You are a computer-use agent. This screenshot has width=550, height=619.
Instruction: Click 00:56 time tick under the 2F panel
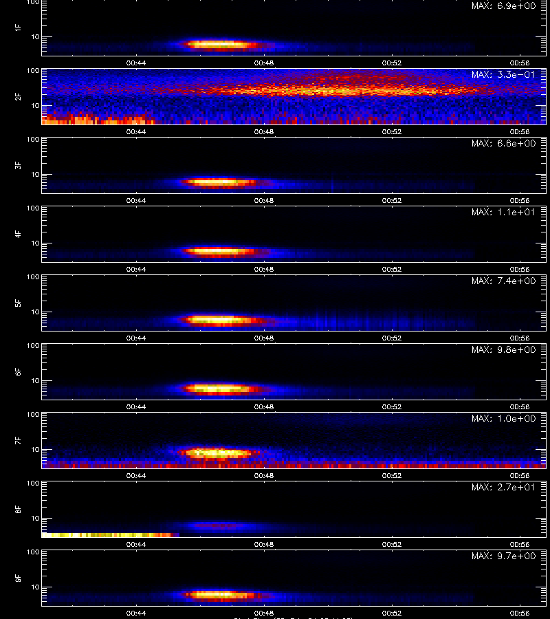point(520,132)
